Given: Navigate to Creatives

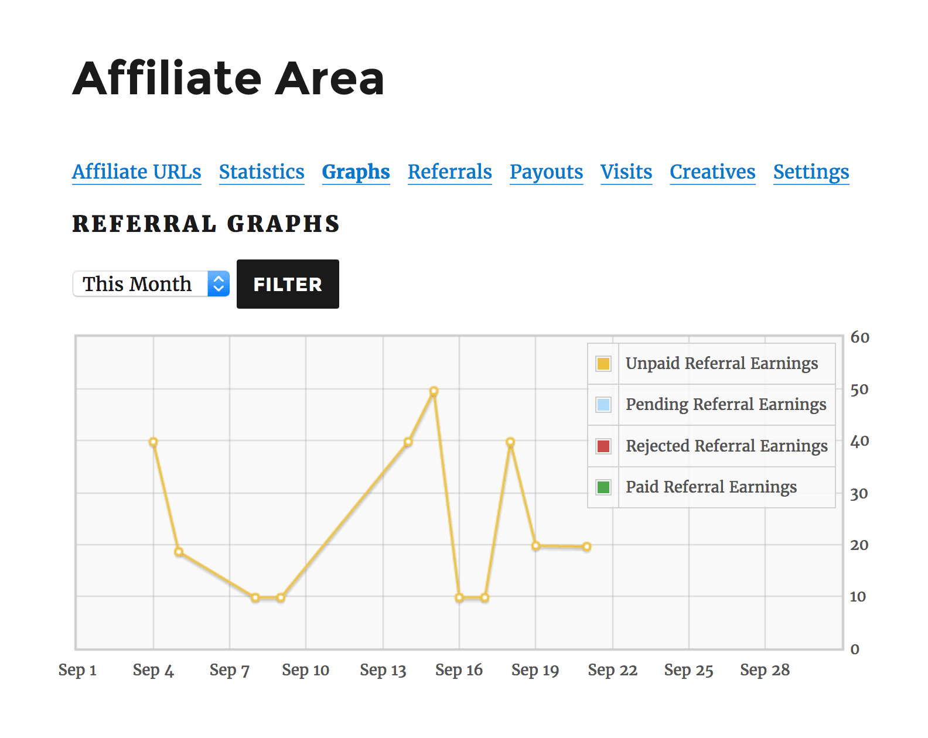Looking at the screenshot, I should [712, 172].
